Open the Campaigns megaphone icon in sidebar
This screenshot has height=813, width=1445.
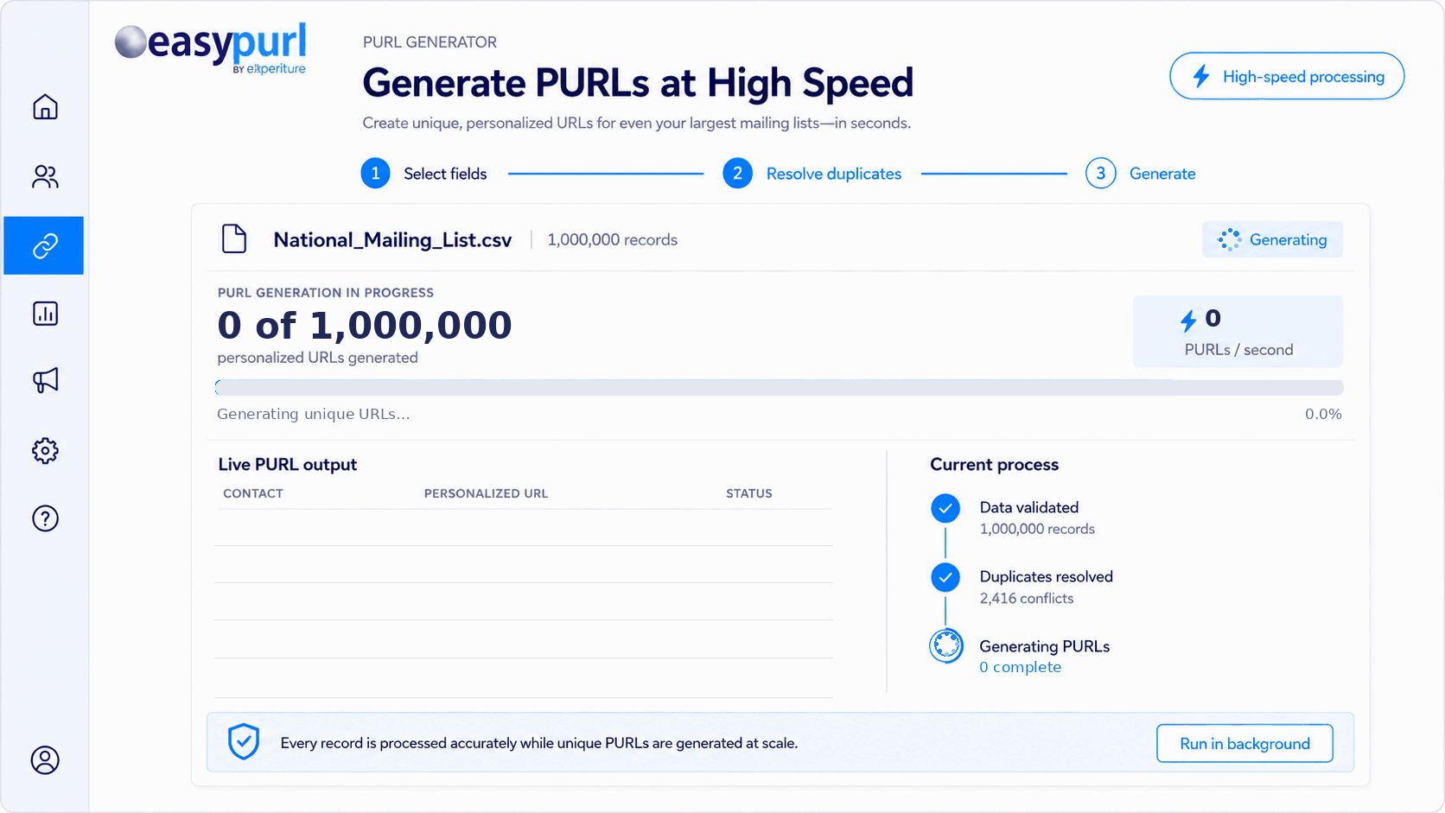click(45, 380)
